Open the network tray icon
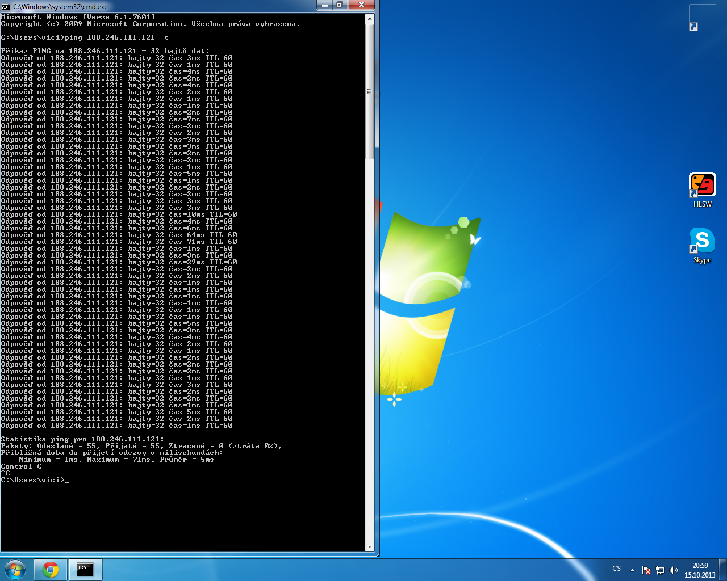The height and width of the screenshot is (581, 727). pyautogui.click(x=660, y=570)
